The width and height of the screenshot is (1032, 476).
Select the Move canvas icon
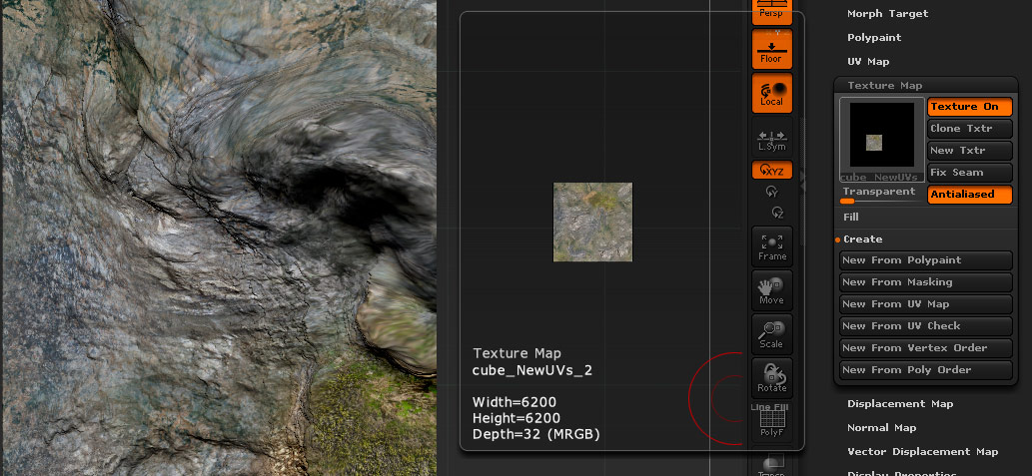(x=771, y=290)
